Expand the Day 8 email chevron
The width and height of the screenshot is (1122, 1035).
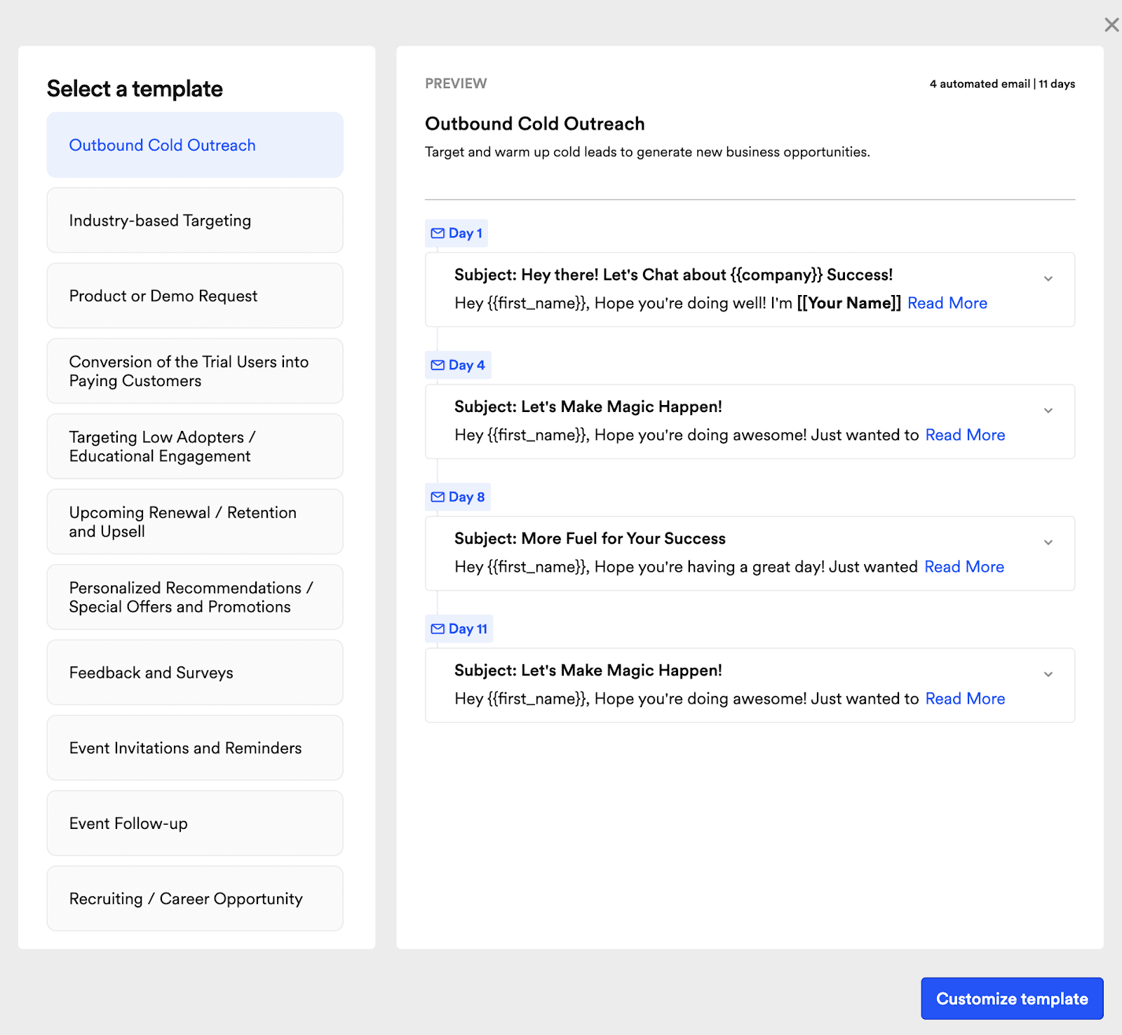[1048, 542]
